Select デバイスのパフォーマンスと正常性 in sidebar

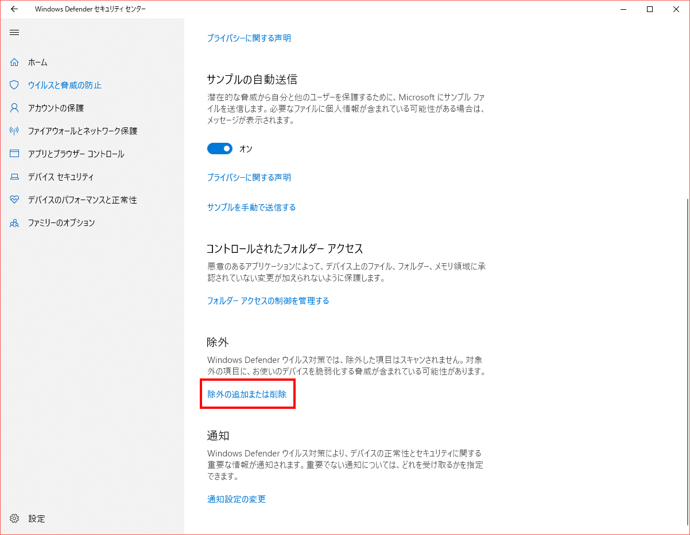point(83,200)
